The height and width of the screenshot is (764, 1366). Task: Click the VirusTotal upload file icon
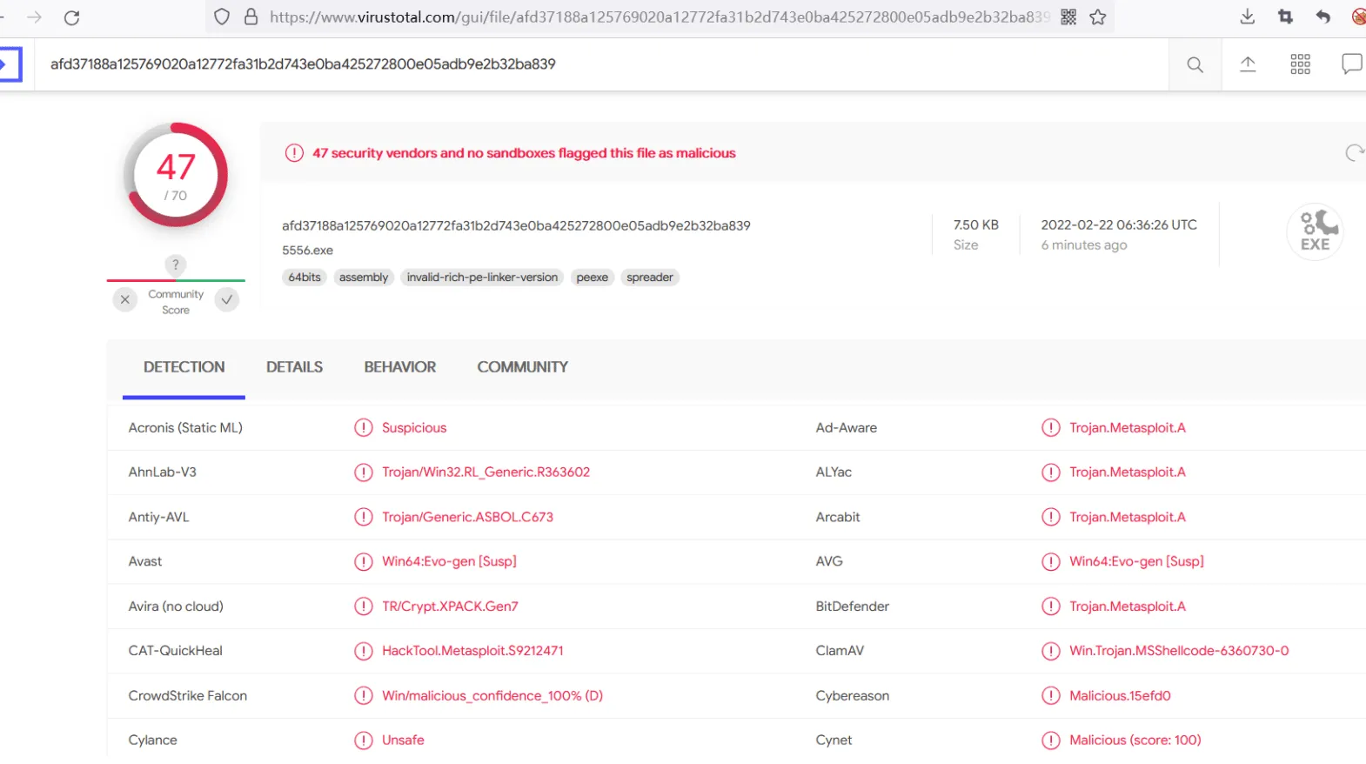tap(1248, 64)
